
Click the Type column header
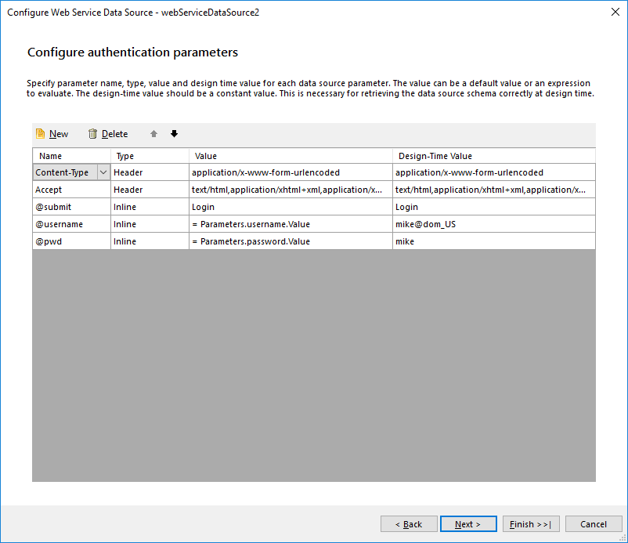click(149, 156)
